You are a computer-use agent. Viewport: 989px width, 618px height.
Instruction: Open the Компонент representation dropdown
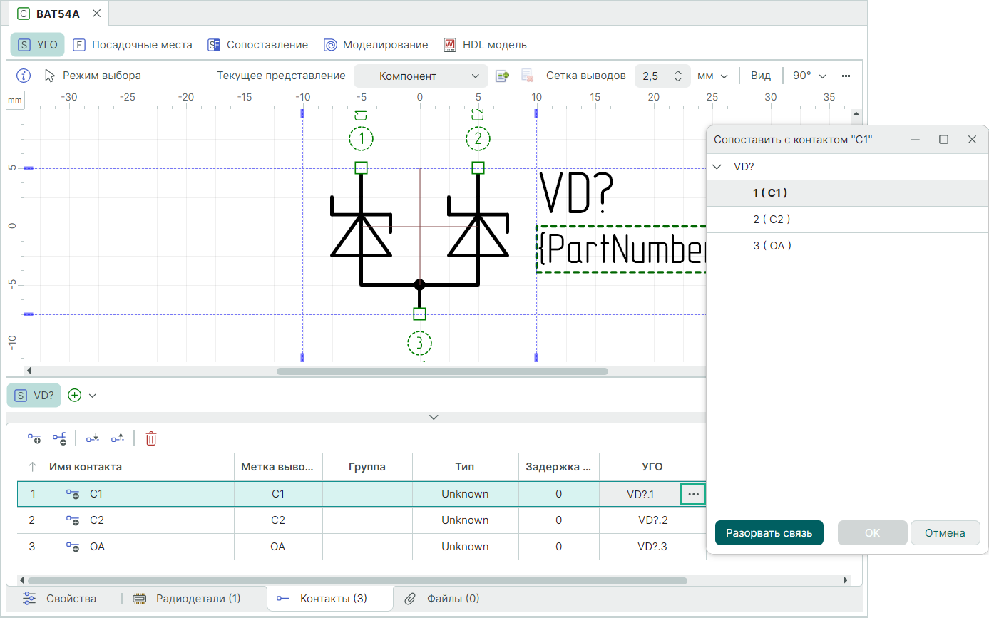pyautogui.click(x=421, y=76)
